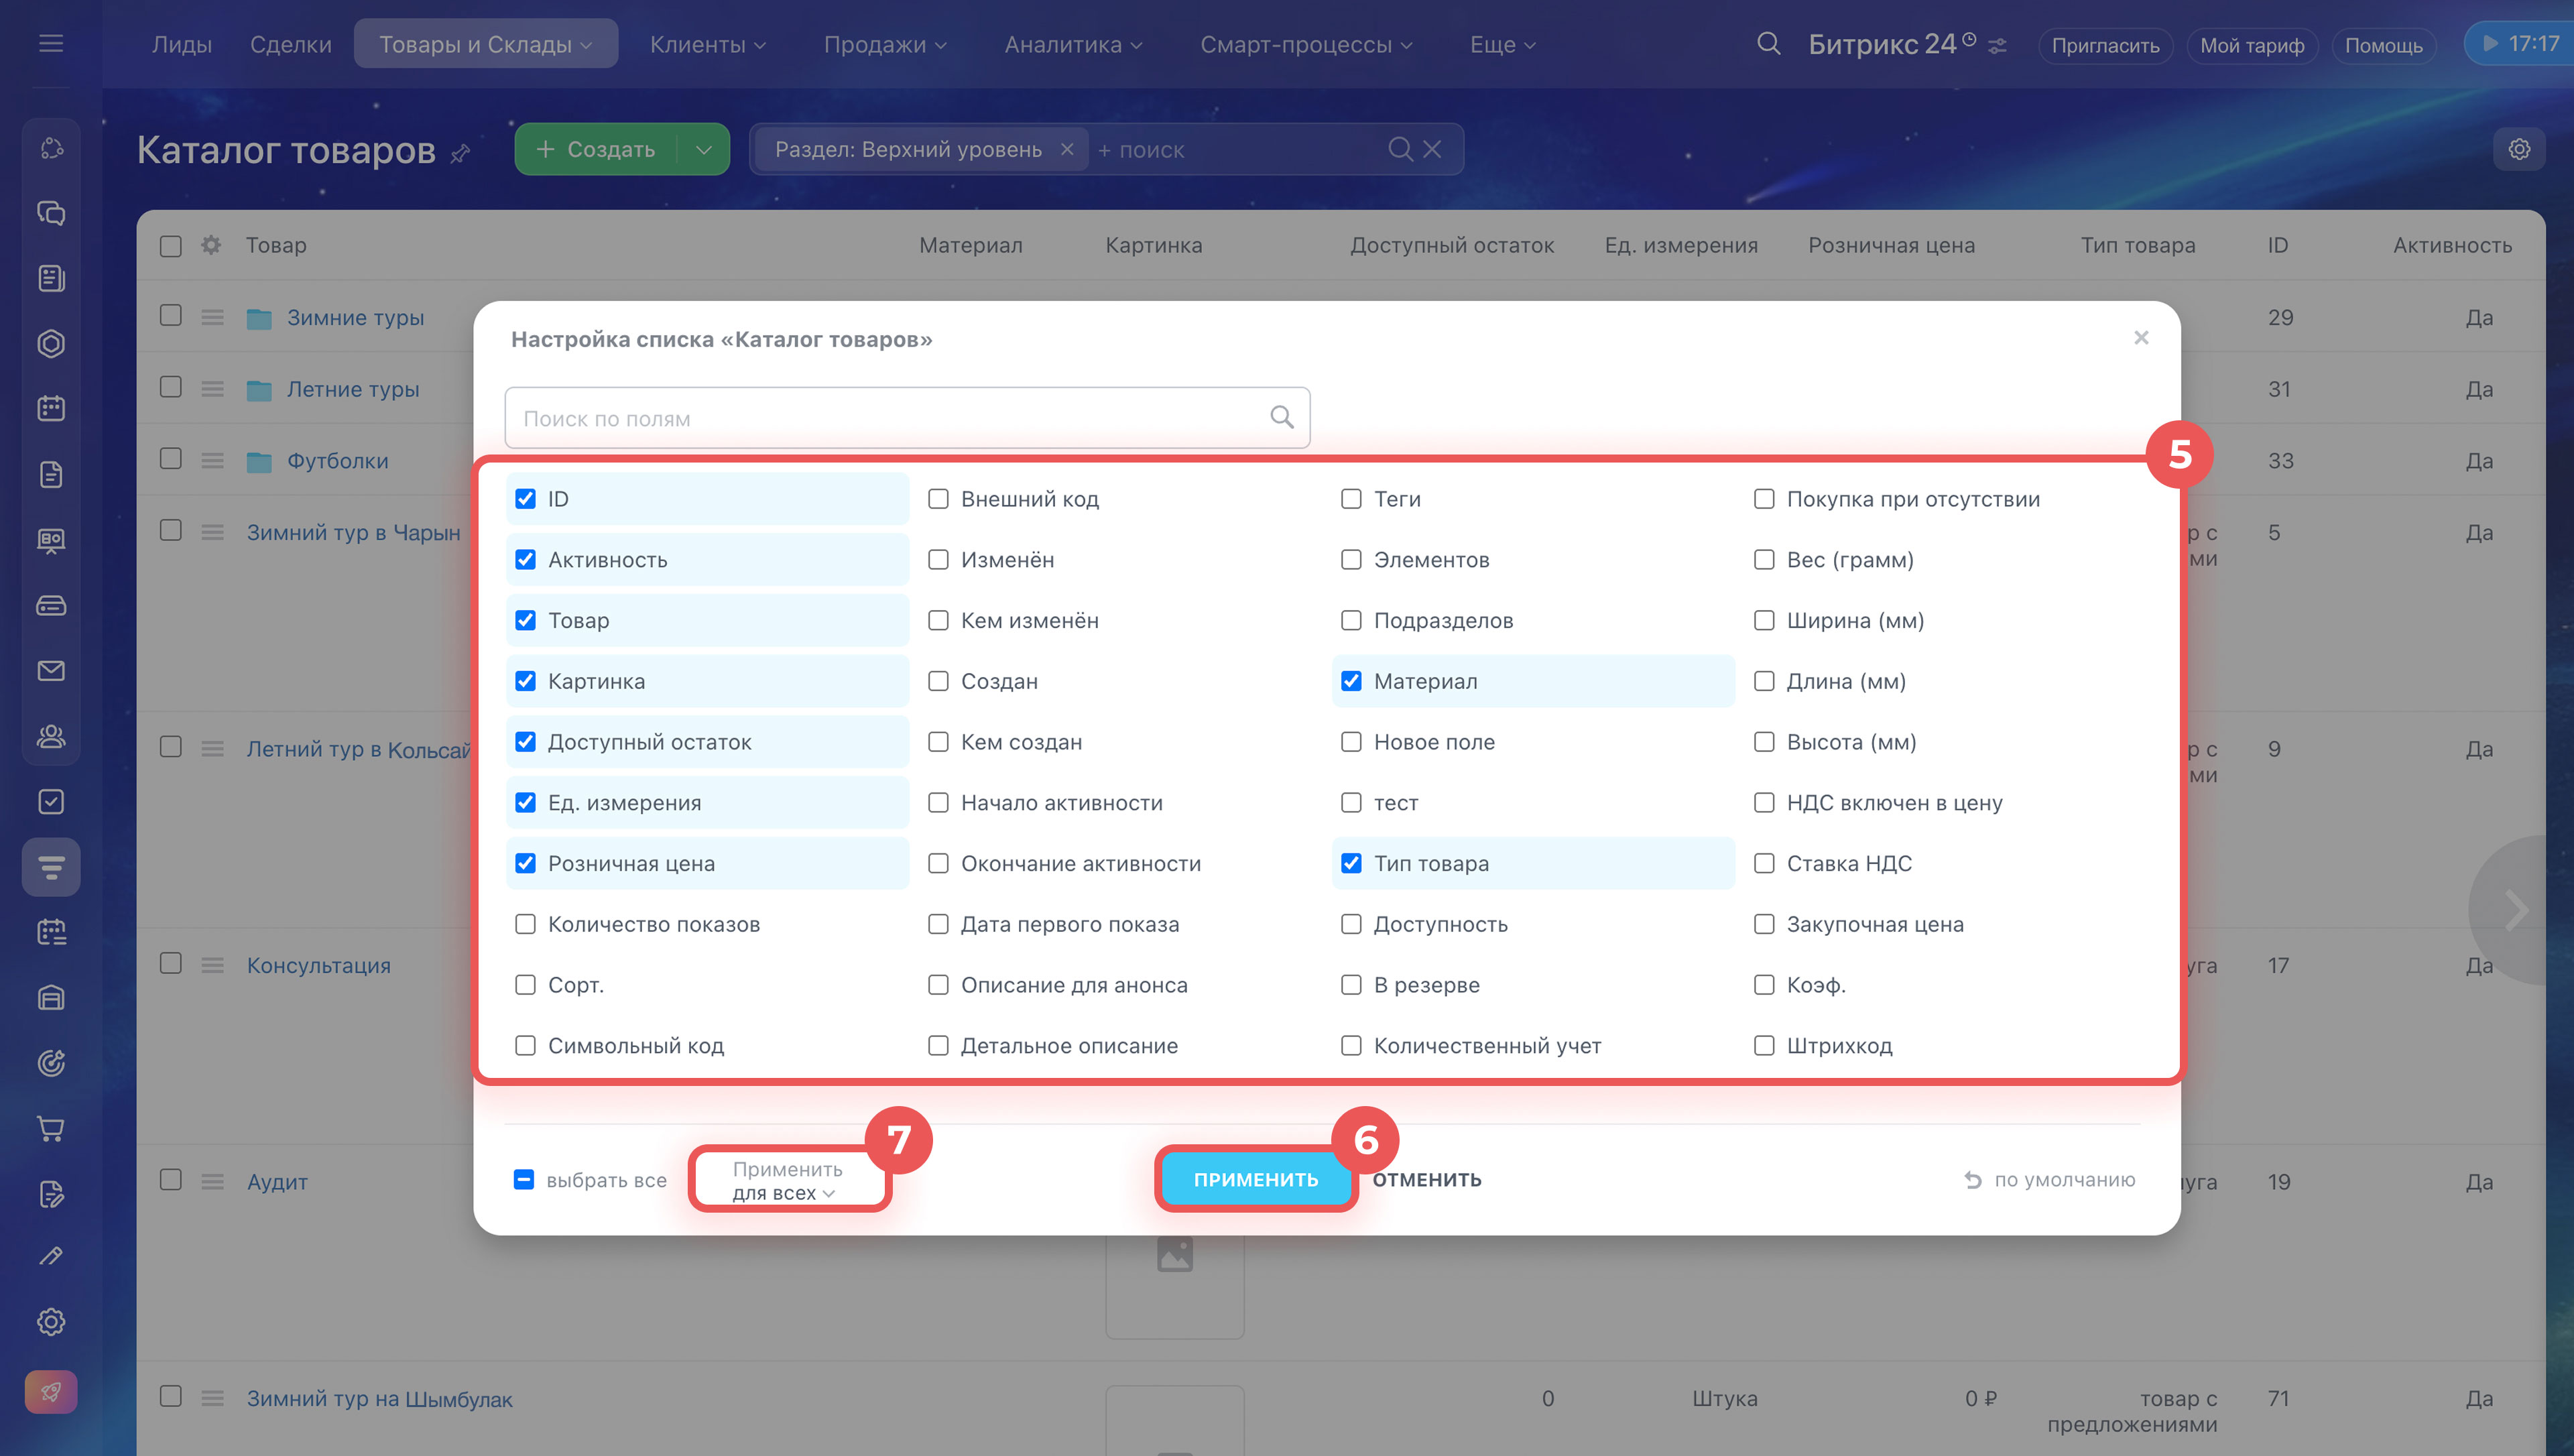Image resolution: width=2574 pixels, height=1456 pixels.
Task: Click the mail envelope sidebar icon
Action: click(x=51, y=671)
